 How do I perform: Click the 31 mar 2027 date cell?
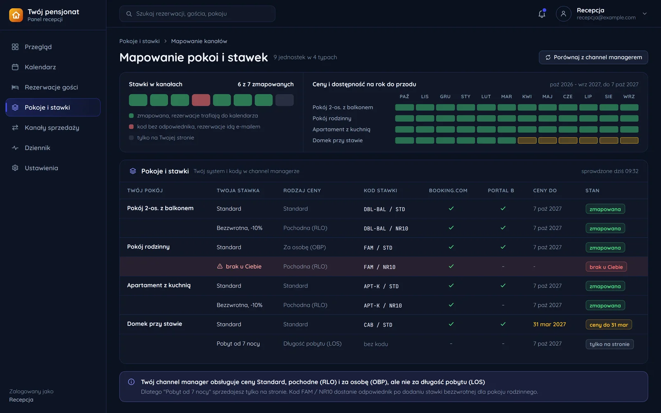pyautogui.click(x=549, y=324)
